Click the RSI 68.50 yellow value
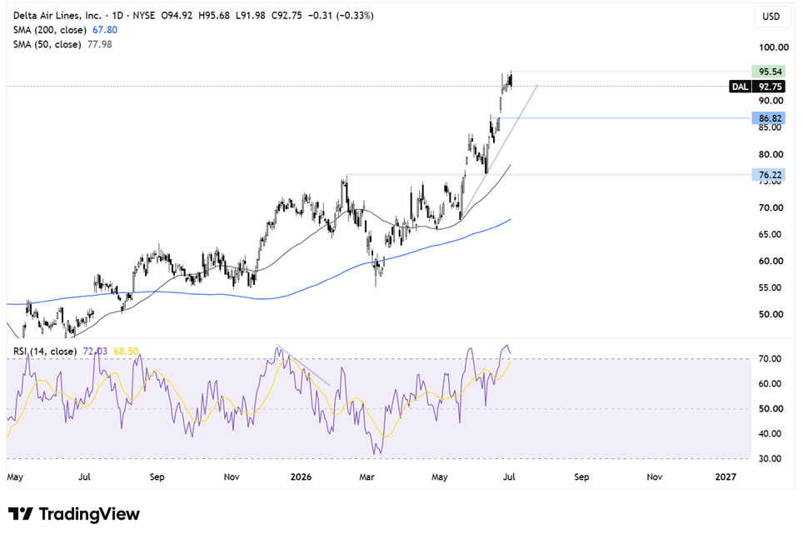The height and width of the screenshot is (539, 803). coord(126,351)
